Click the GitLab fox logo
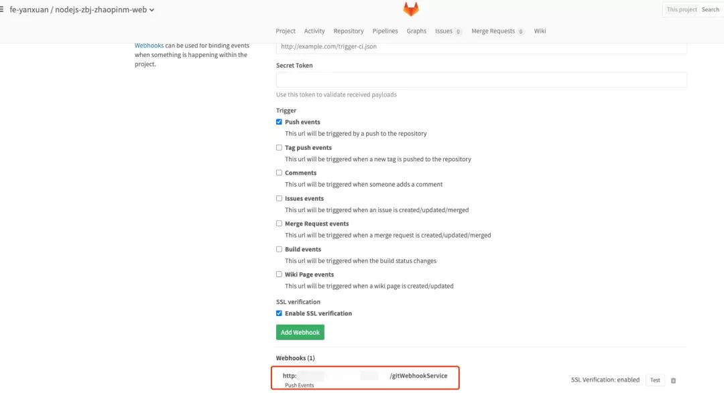 point(410,9)
